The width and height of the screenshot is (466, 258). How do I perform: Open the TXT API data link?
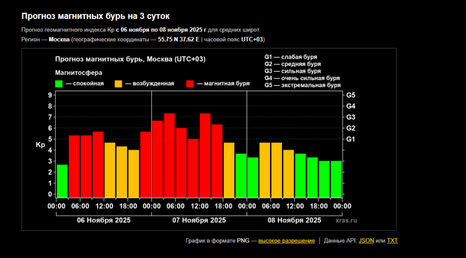point(392,241)
